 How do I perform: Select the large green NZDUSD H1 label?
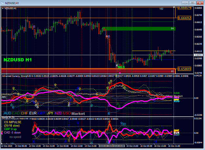pyautogui.click(x=18, y=60)
